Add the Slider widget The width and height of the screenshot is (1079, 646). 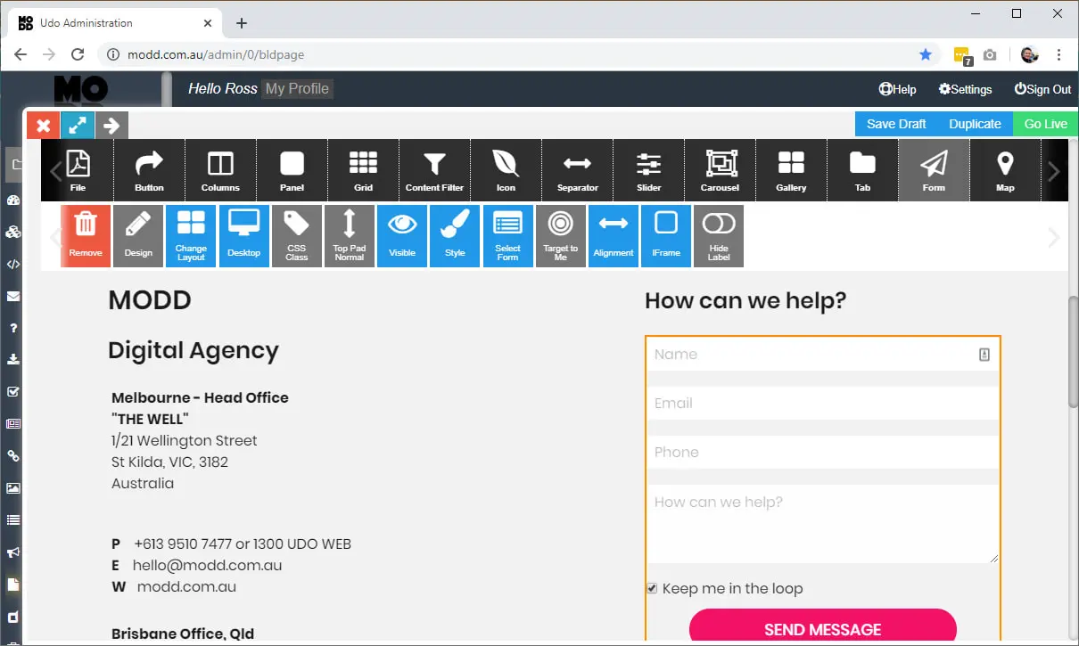tap(648, 170)
